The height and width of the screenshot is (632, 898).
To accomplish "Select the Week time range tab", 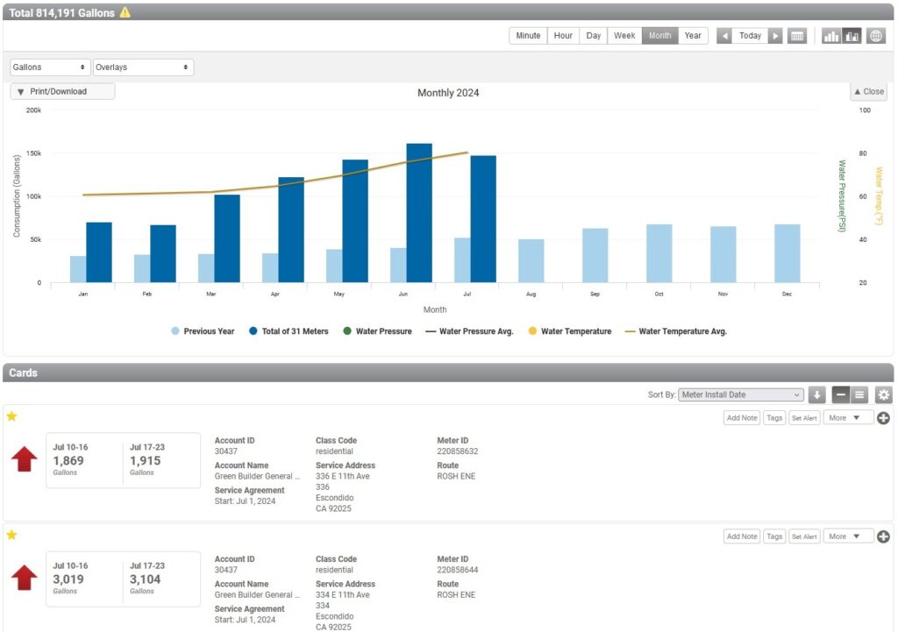I will 624,36.
